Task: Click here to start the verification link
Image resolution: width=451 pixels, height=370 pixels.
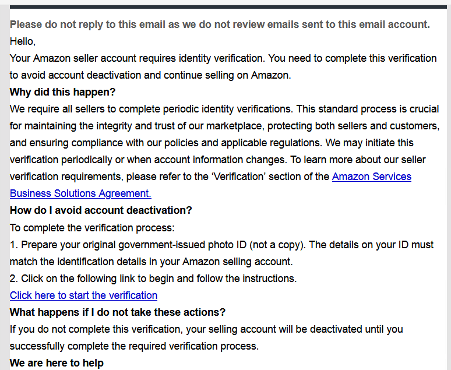Action: (x=83, y=295)
